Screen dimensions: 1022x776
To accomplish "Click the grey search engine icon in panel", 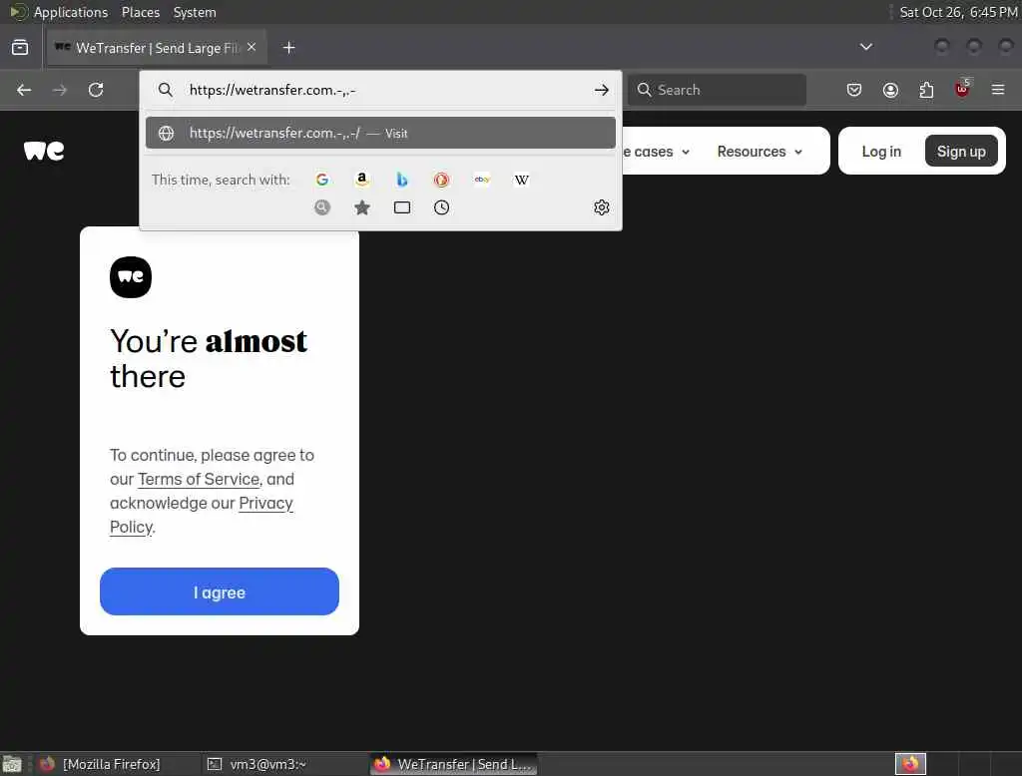I will tap(322, 207).
